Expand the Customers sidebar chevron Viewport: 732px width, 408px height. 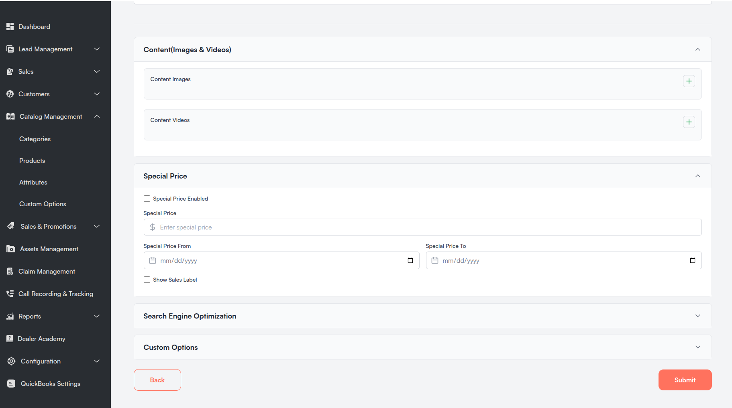(x=97, y=94)
